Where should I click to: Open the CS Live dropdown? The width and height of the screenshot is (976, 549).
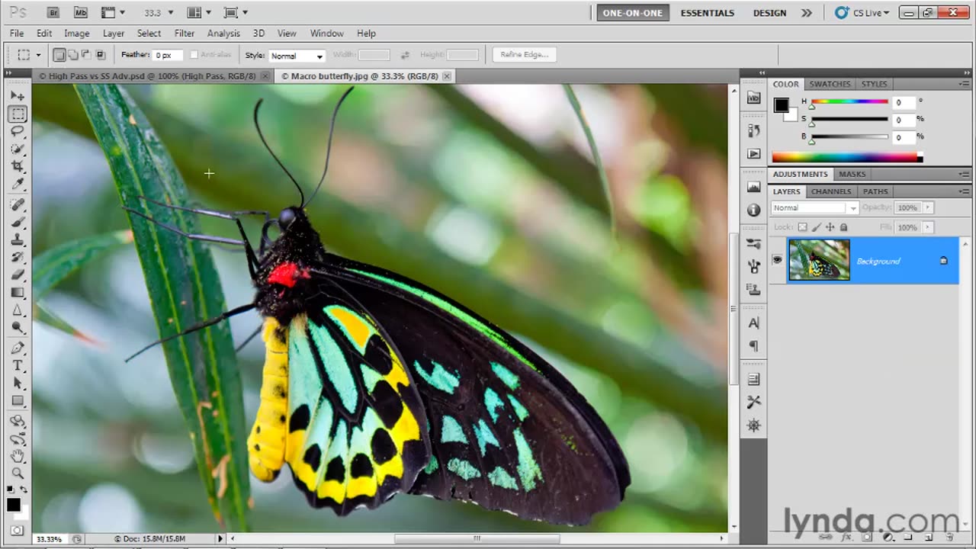click(862, 13)
